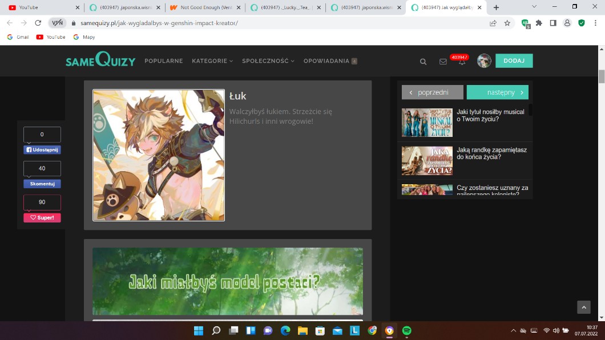Open Spotify from the taskbar
This screenshot has height=340, width=605.
(406, 330)
